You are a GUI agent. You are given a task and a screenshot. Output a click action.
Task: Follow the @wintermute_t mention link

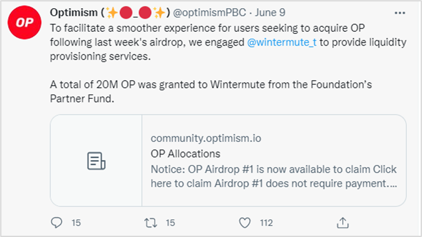coord(282,43)
